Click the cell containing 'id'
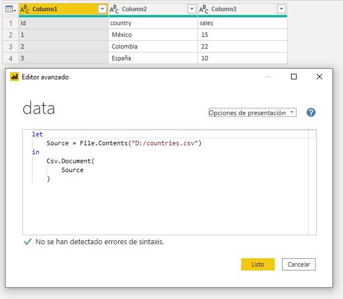Viewport: 343px width, 299px height. [64, 23]
